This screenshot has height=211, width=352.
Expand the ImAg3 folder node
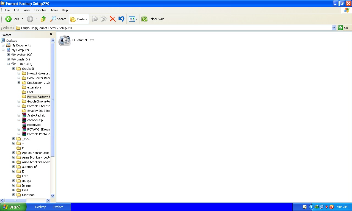coord(13,181)
